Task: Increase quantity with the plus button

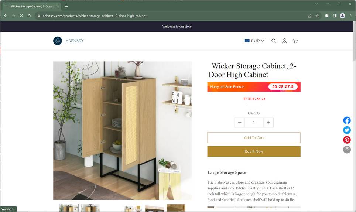Action: click(268, 123)
